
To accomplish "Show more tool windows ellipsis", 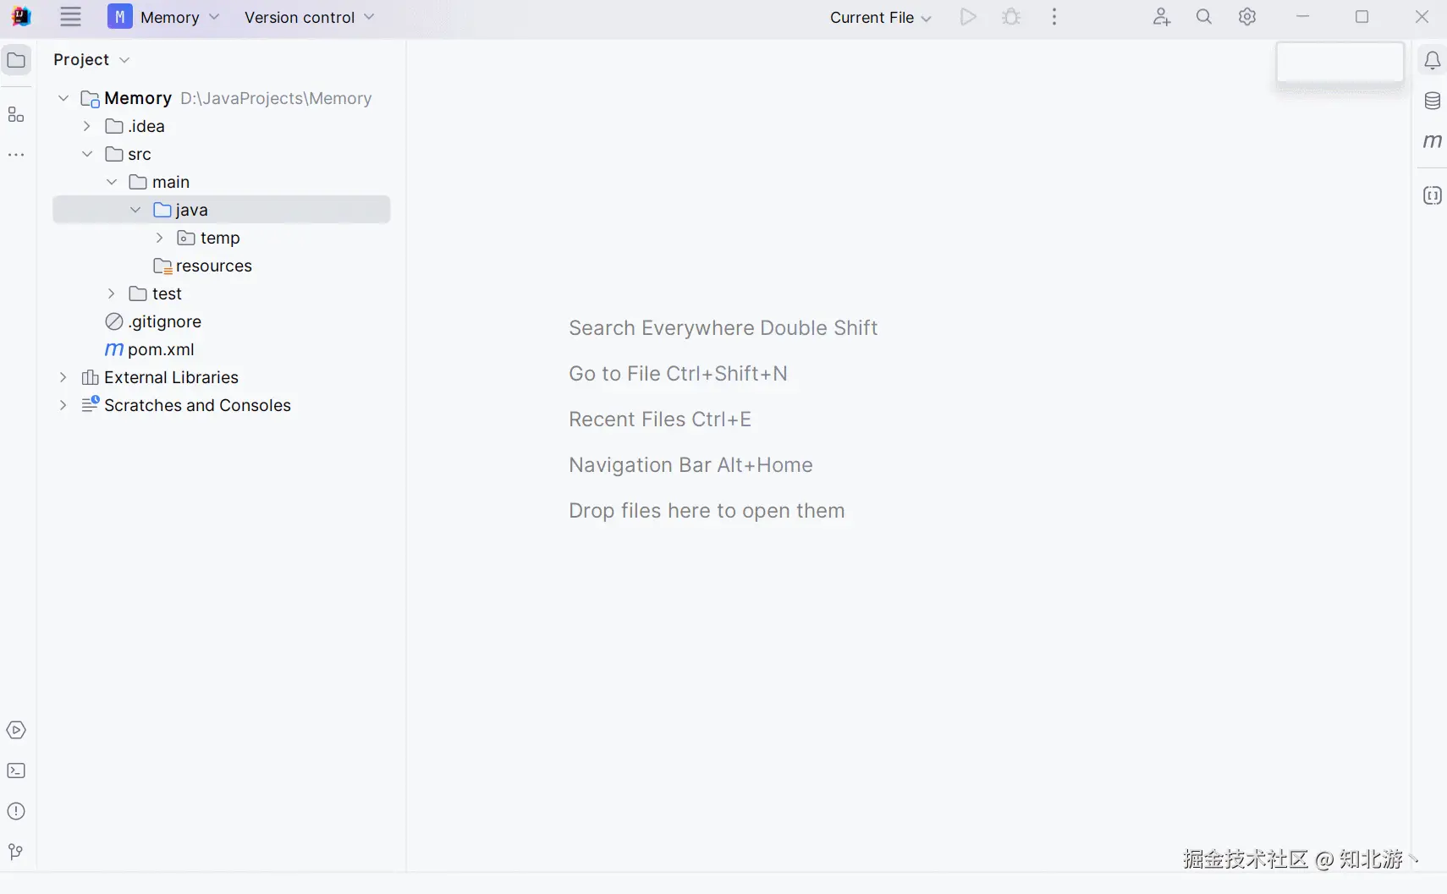I will pos(16,155).
